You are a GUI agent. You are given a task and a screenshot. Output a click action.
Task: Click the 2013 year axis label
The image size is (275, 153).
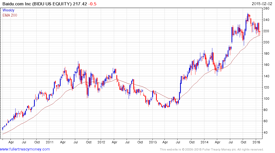pyautogui.click(x=153, y=142)
